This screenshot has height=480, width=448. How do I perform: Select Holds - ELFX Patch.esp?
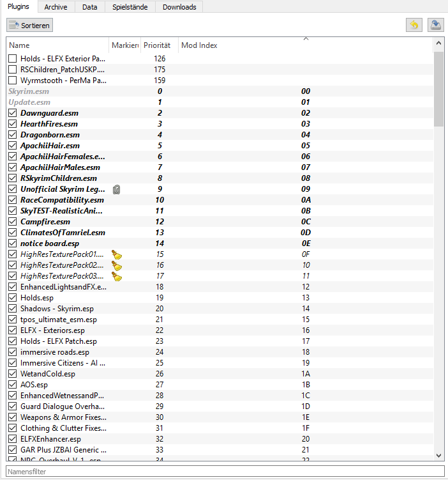pos(220,341)
